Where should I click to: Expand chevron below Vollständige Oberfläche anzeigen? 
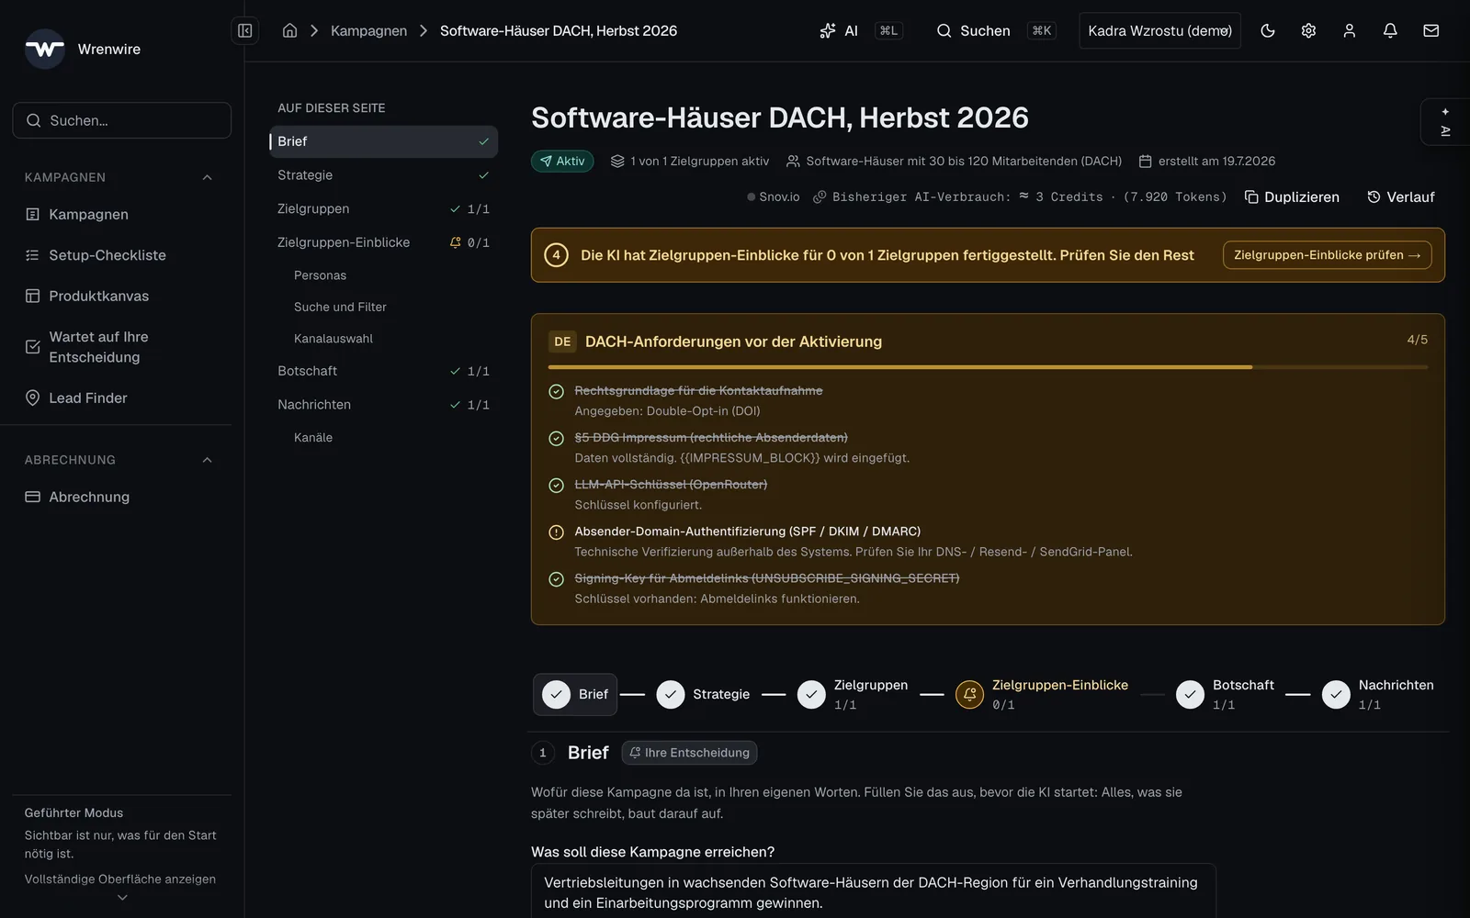coord(122,898)
